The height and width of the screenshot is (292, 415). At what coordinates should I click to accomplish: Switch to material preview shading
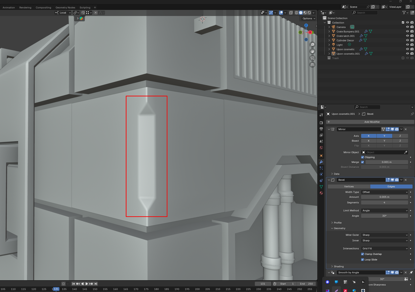pos(305,13)
